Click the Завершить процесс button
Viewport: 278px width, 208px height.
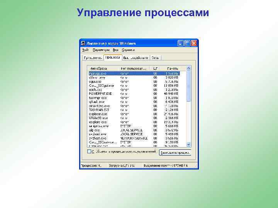coord(175,153)
